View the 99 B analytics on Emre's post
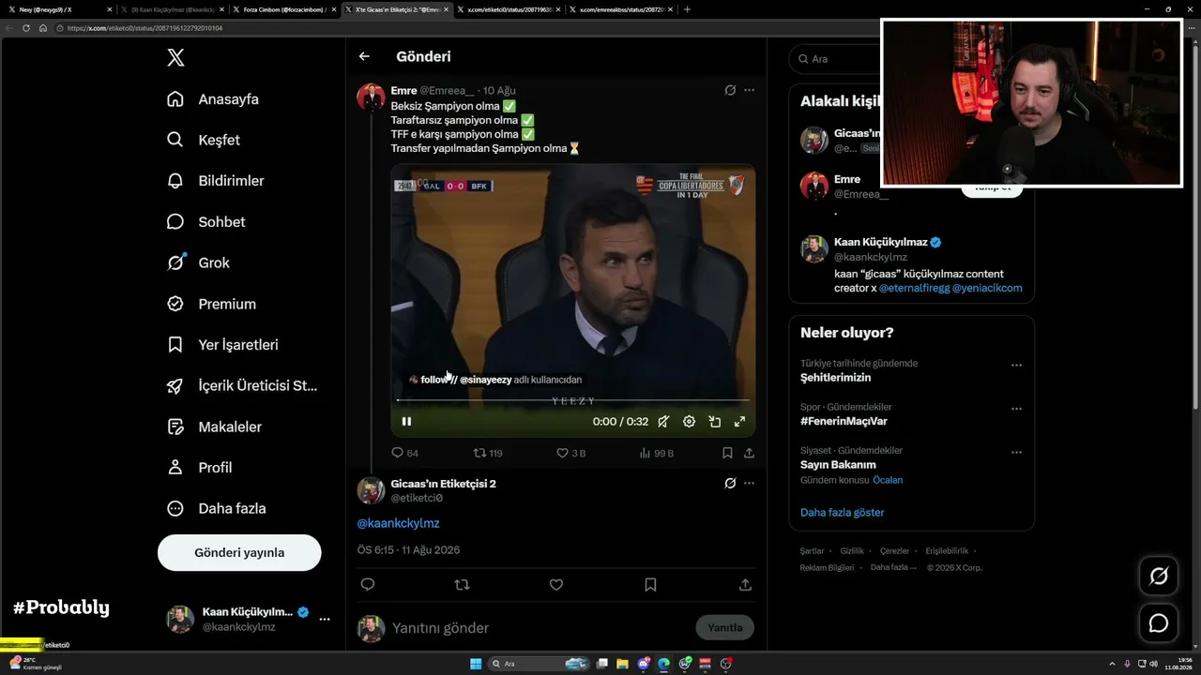 [656, 453]
